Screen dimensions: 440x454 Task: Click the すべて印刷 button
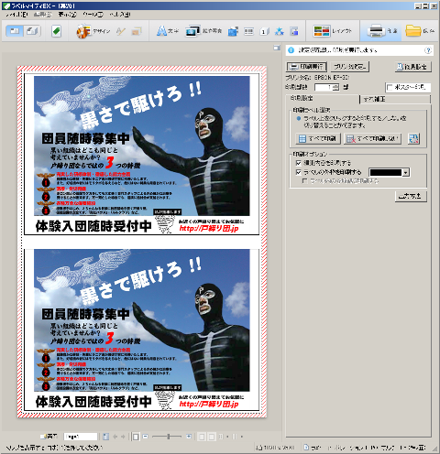(x=318, y=139)
